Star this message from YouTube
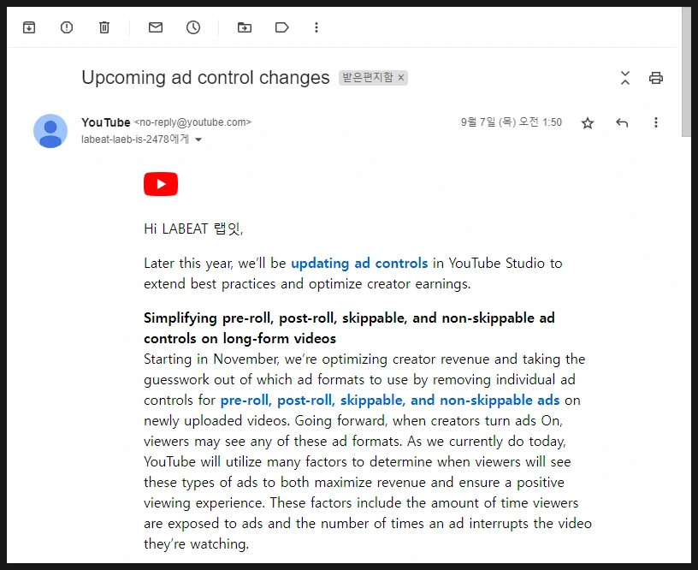Viewport: 698px width, 570px height. [588, 122]
